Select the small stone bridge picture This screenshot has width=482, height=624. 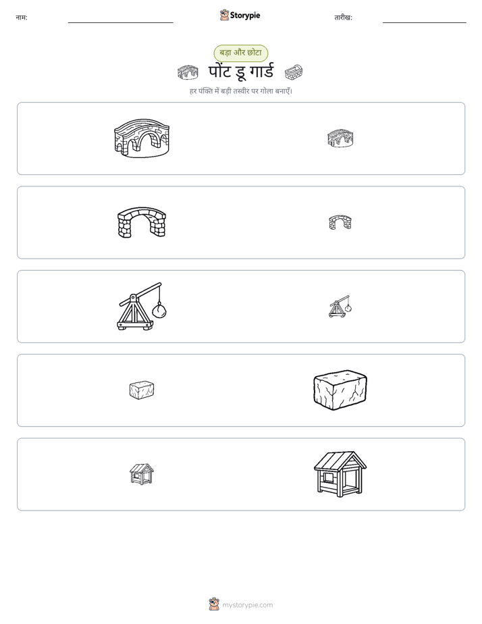tap(340, 138)
